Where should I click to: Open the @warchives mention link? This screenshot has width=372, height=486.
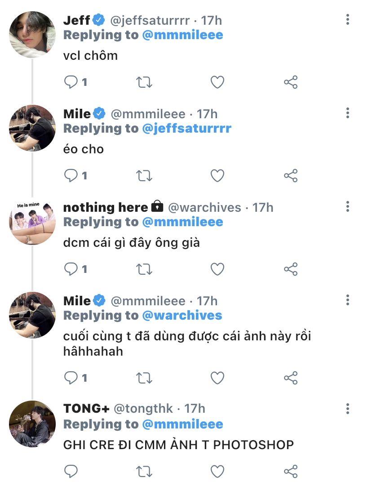pyautogui.click(x=182, y=315)
